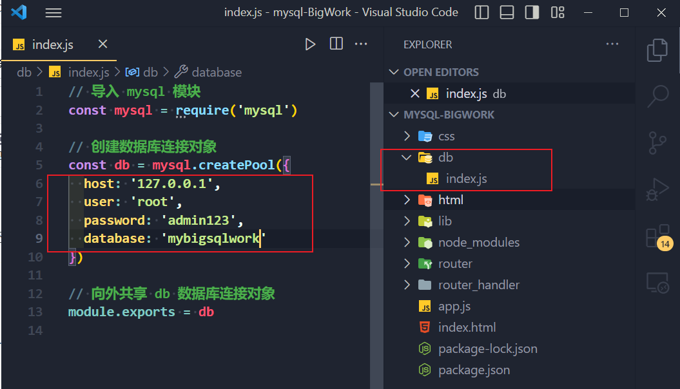Open the Search activity bar icon
The width and height of the screenshot is (680, 389).
657,96
